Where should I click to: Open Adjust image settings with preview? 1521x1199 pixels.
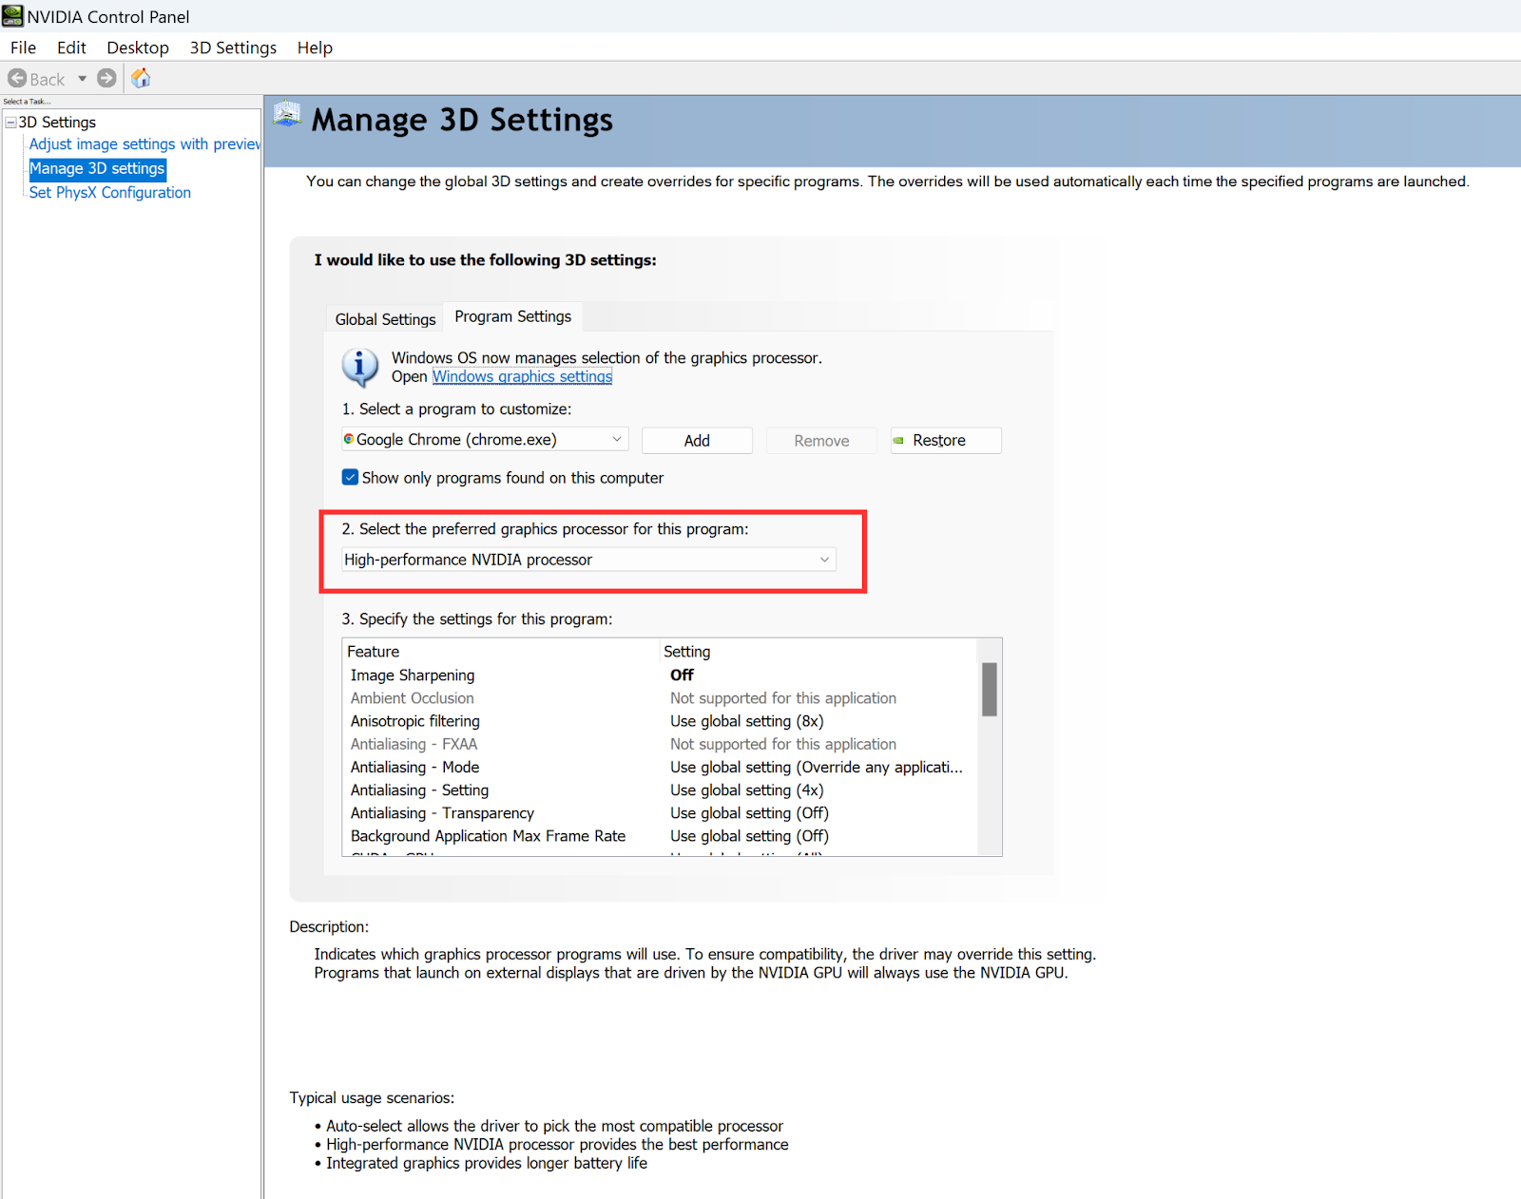144,144
